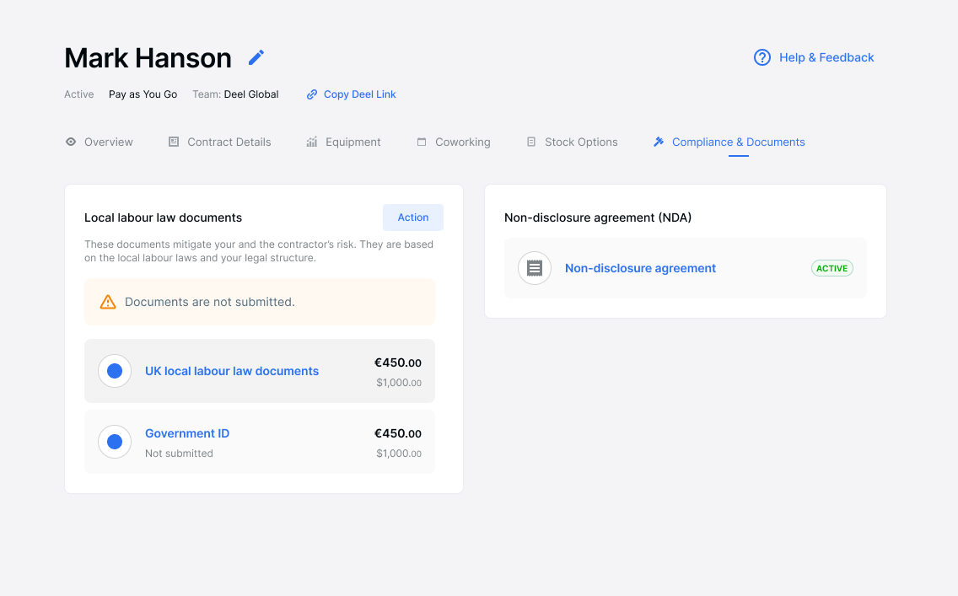
Task: Select the UK local labour law radio circle
Action: 115,371
